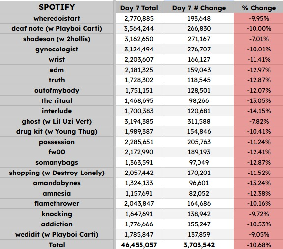Click the flamethrower total 2,043,847
283x249 pixels.
tap(139, 203)
